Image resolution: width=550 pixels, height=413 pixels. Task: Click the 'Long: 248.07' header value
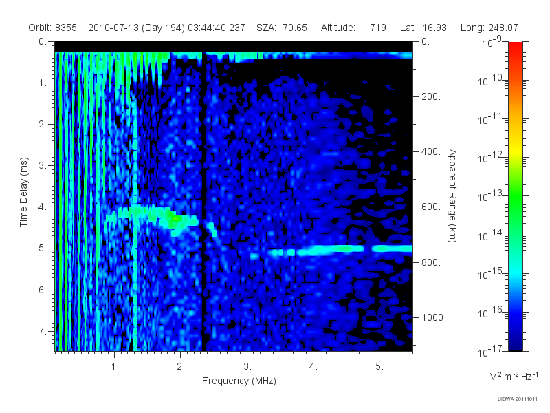point(489,28)
